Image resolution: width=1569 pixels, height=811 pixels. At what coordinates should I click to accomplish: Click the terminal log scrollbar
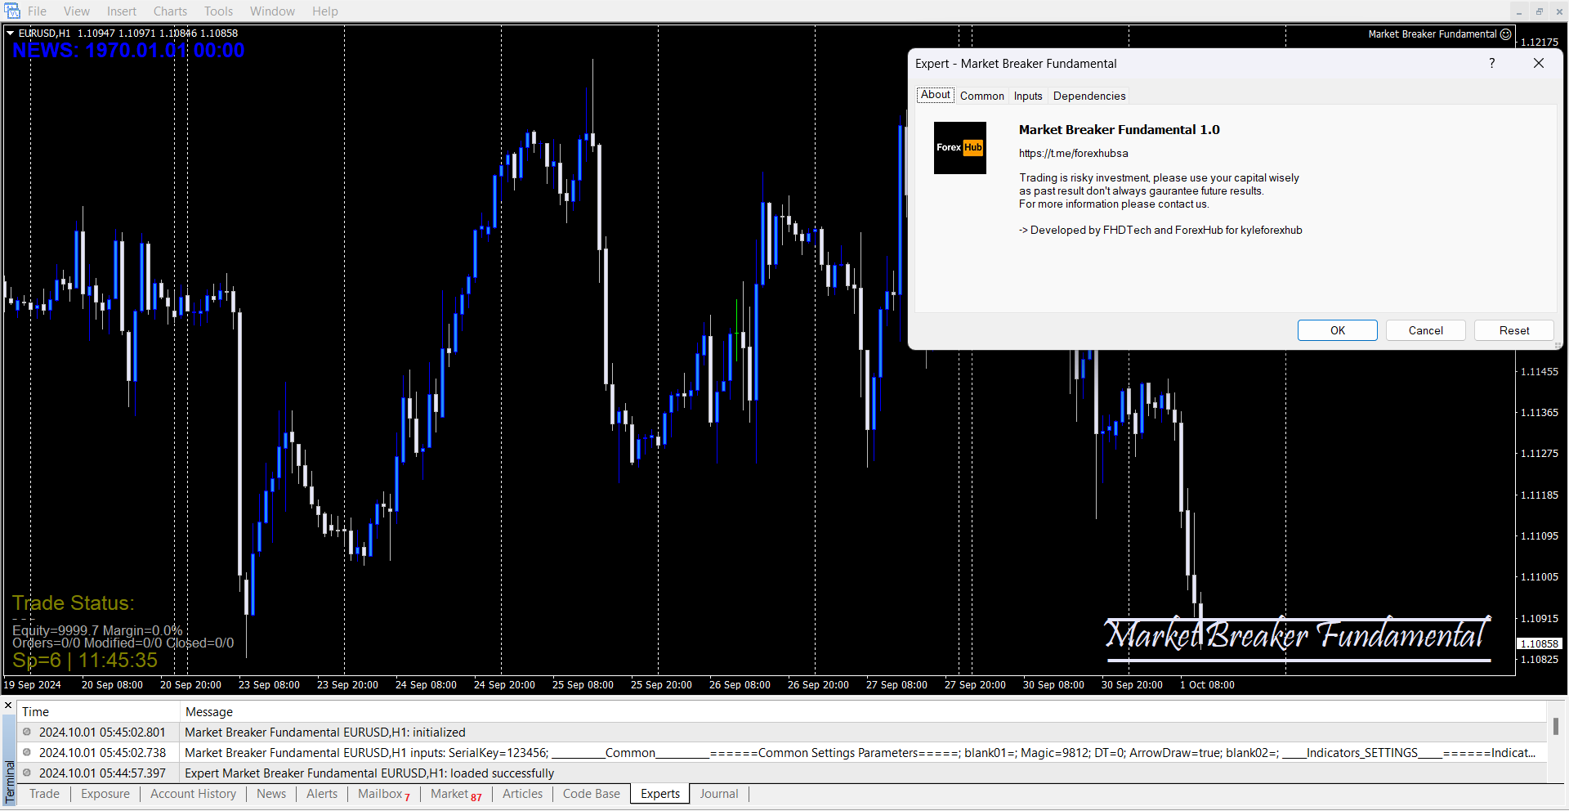coord(1555,726)
